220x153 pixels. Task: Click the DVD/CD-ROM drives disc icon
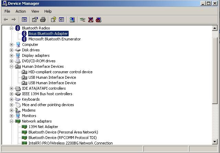point(18,61)
